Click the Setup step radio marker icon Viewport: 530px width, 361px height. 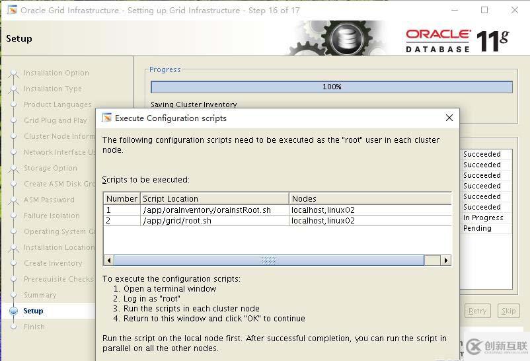[13, 311]
